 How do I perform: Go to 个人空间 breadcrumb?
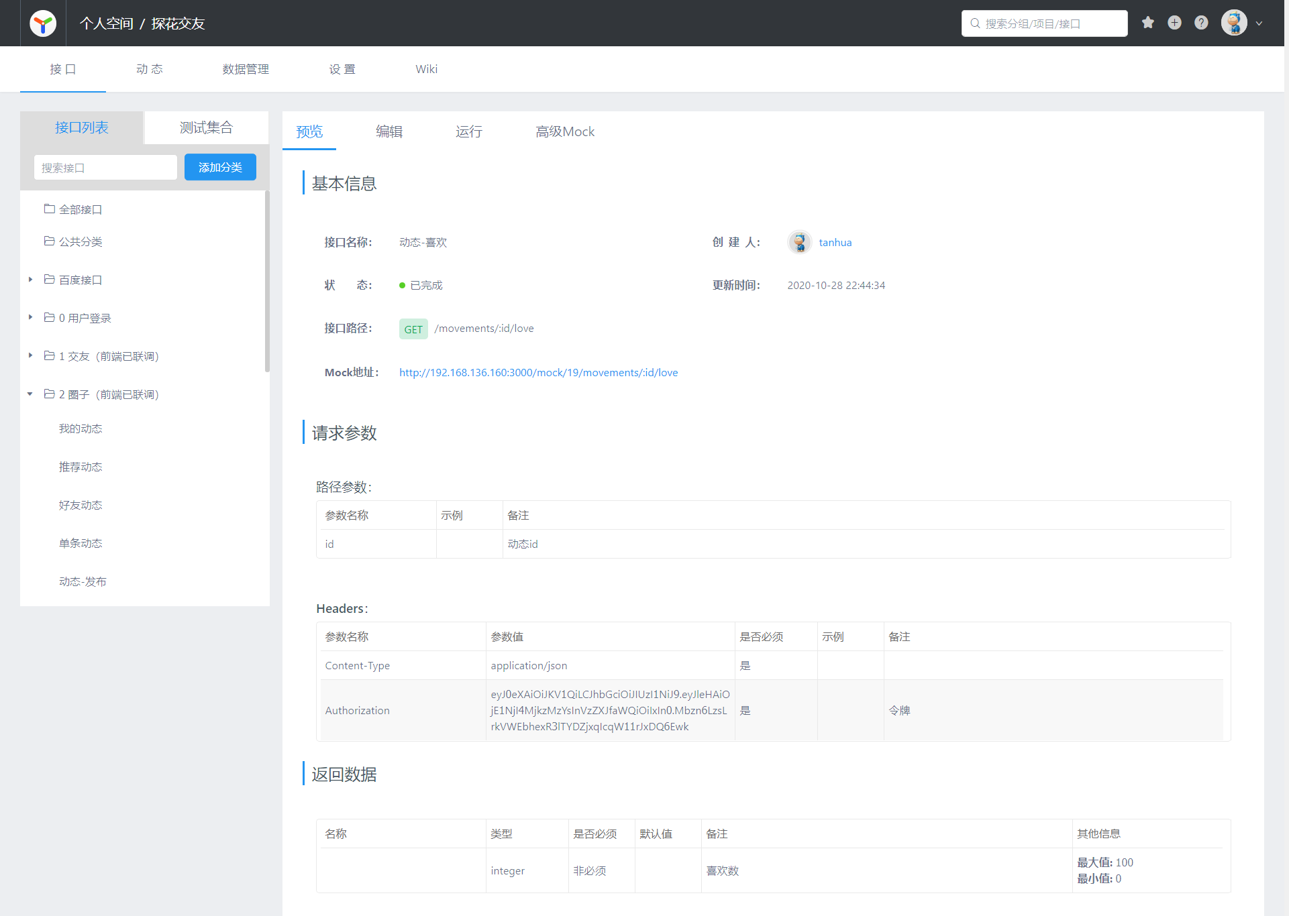pyautogui.click(x=106, y=23)
